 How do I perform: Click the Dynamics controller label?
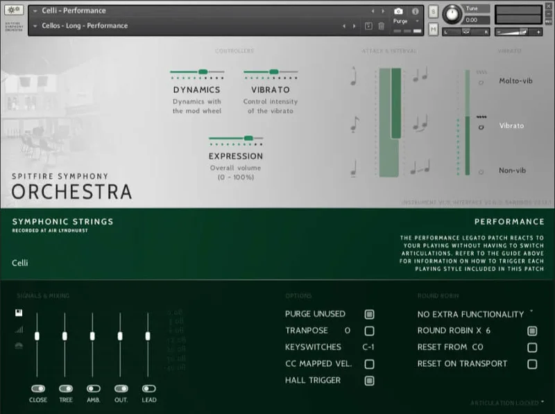[x=197, y=90]
